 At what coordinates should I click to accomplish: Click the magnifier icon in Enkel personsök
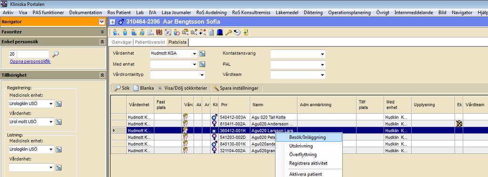click(x=55, y=54)
